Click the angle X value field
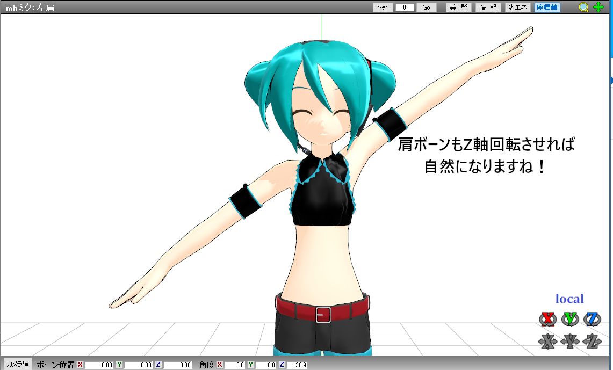Image resolution: width=613 pixels, height=370 pixels. (235, 365)
